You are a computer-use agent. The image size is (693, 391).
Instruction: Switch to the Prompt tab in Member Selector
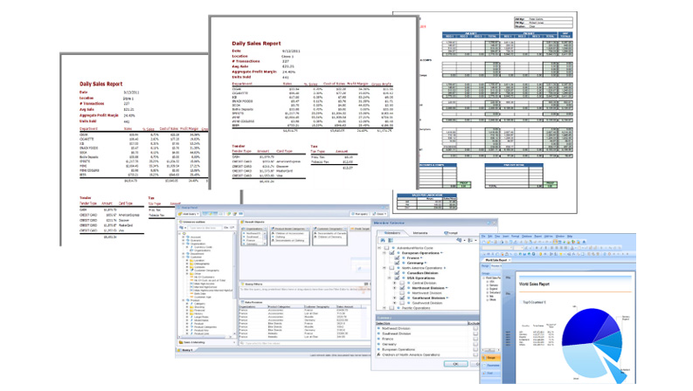[451, 233]
